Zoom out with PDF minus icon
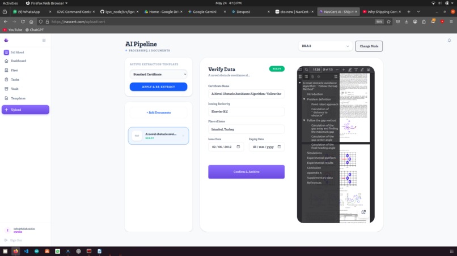 point(337,70)
